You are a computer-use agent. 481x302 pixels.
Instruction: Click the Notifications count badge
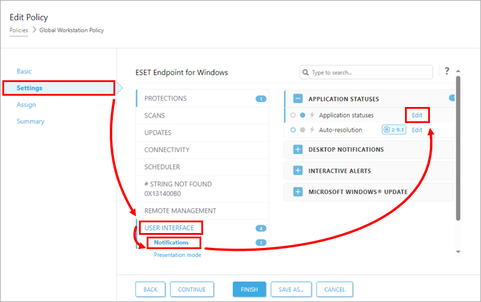[x=261, y=243]
